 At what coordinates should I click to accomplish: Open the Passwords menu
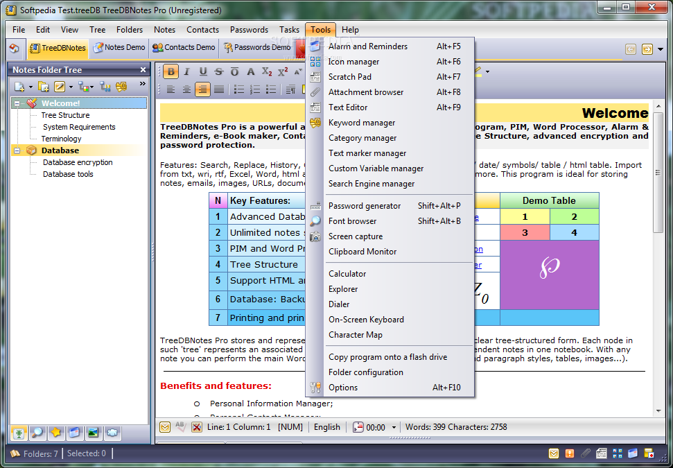click(249, 30)
